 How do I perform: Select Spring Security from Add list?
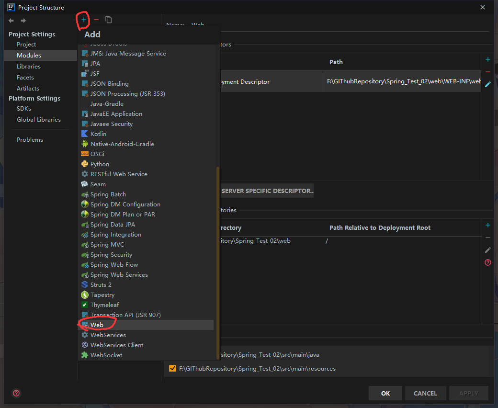pyautogui.click(x=146, y=255)
